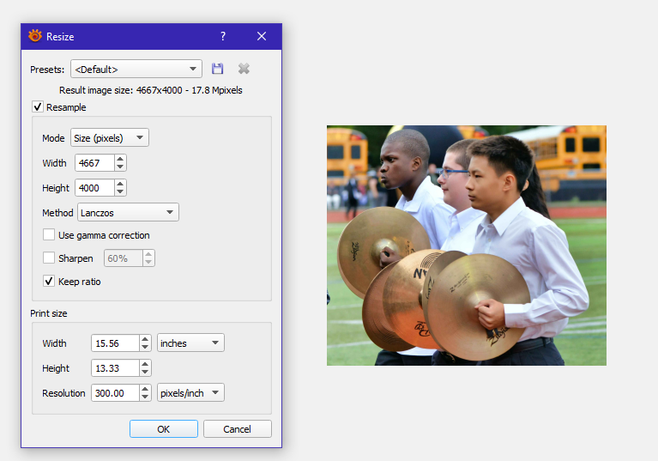
Task: Enable Use gamma correction checkbox
Action: tap(49, 235)
